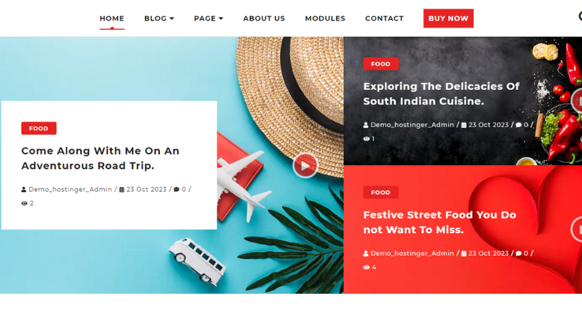This screenshot has width=582, height=323.
Task: Go to About Us page
Action: tap(264, 18)
